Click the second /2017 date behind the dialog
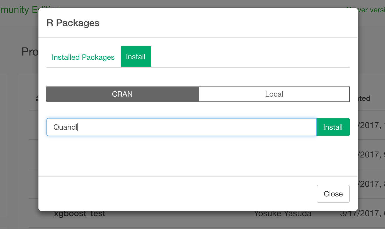This screenshot has height=229, width=385. point(370,155)
